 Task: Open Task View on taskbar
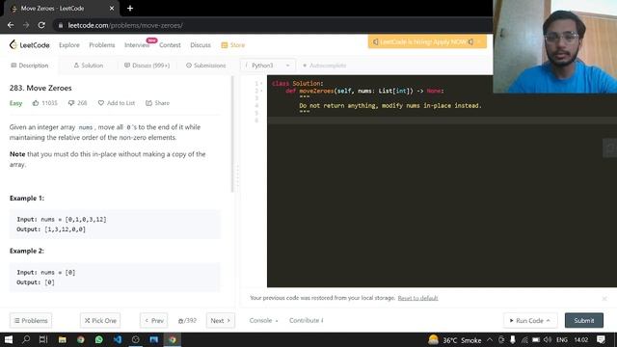(x=43, y=339)
